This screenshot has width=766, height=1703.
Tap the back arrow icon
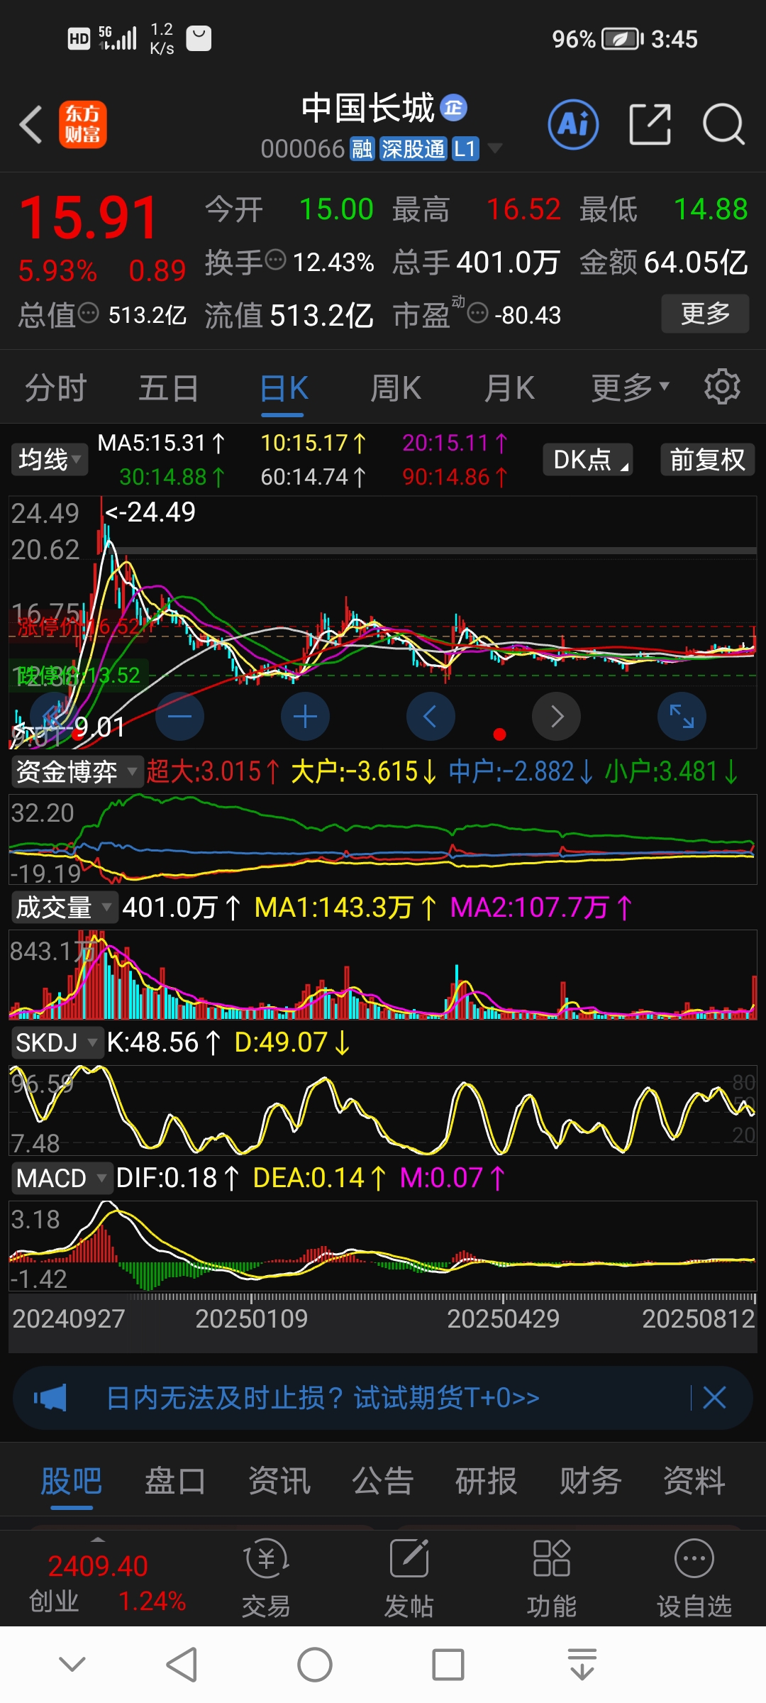click(31, 125)
